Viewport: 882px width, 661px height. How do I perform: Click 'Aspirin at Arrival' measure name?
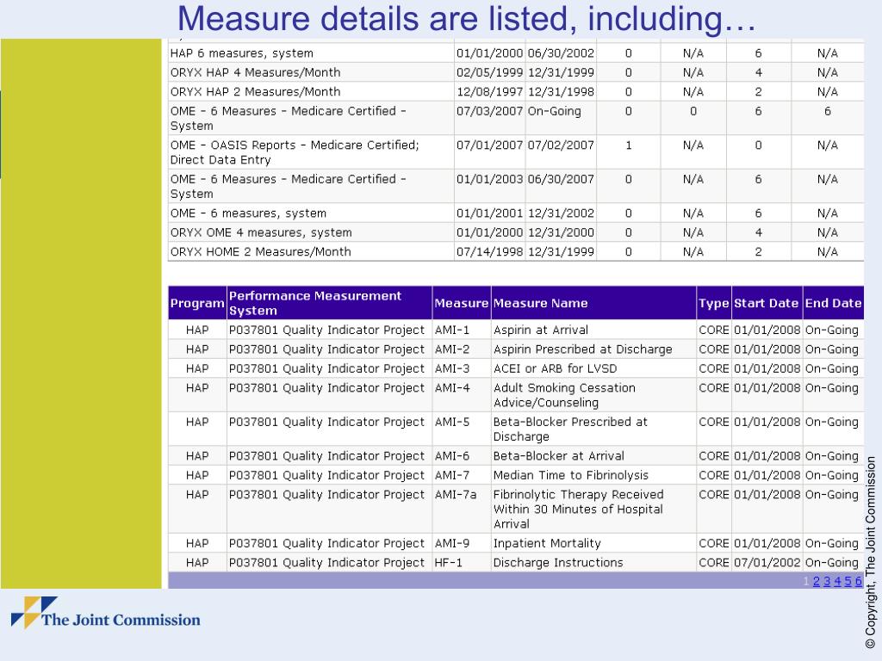coord(541,330)
